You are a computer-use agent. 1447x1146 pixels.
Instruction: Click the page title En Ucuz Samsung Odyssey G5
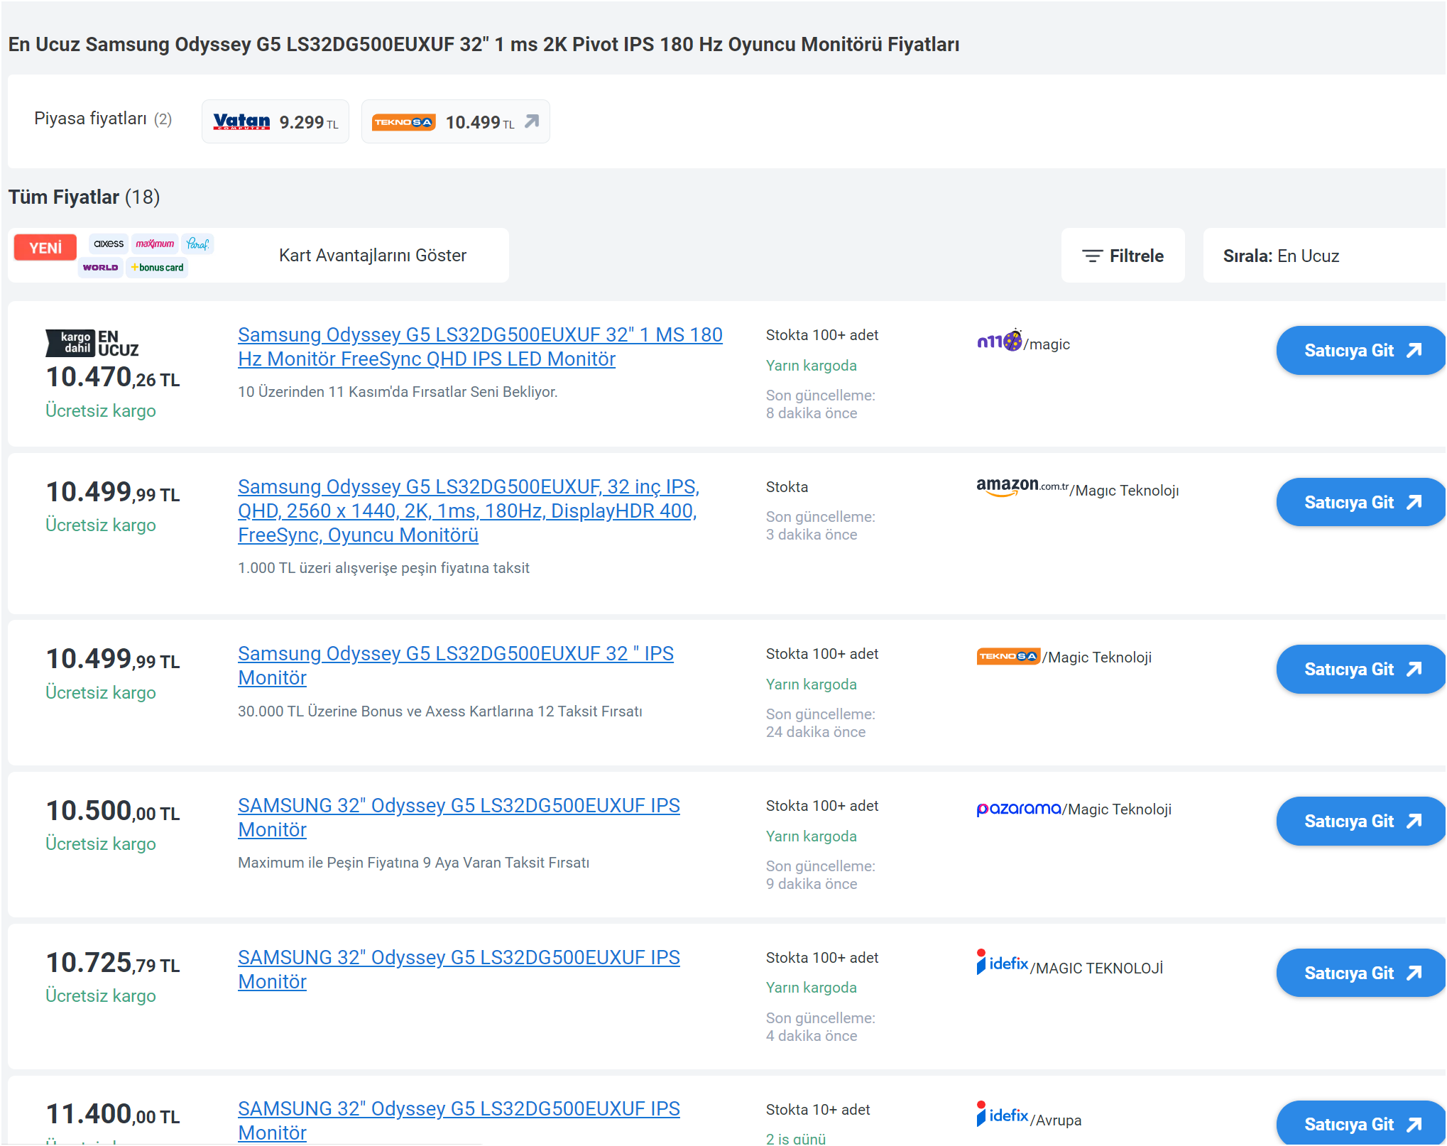pos(484,44)
